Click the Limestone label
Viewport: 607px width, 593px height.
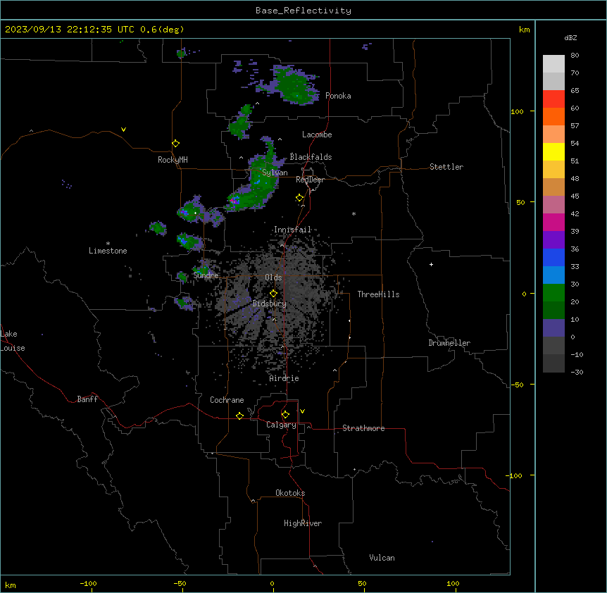(x=108, y=251)
